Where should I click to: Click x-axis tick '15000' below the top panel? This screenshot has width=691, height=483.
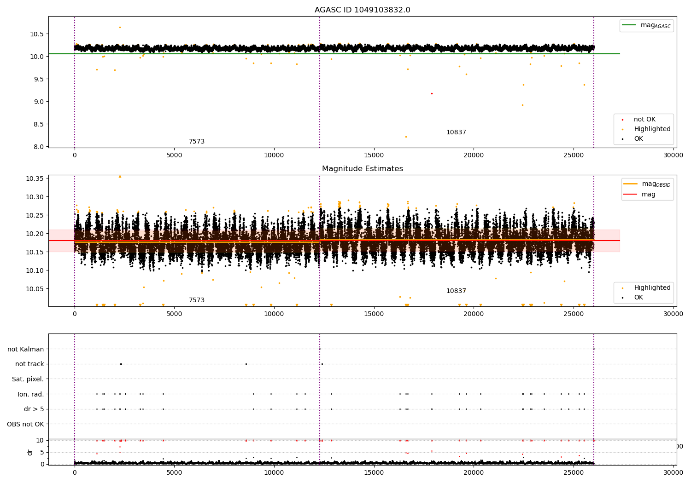(x=374, y=155)
